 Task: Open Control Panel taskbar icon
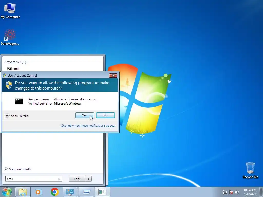pyautogui.click(x=70, y=192)
